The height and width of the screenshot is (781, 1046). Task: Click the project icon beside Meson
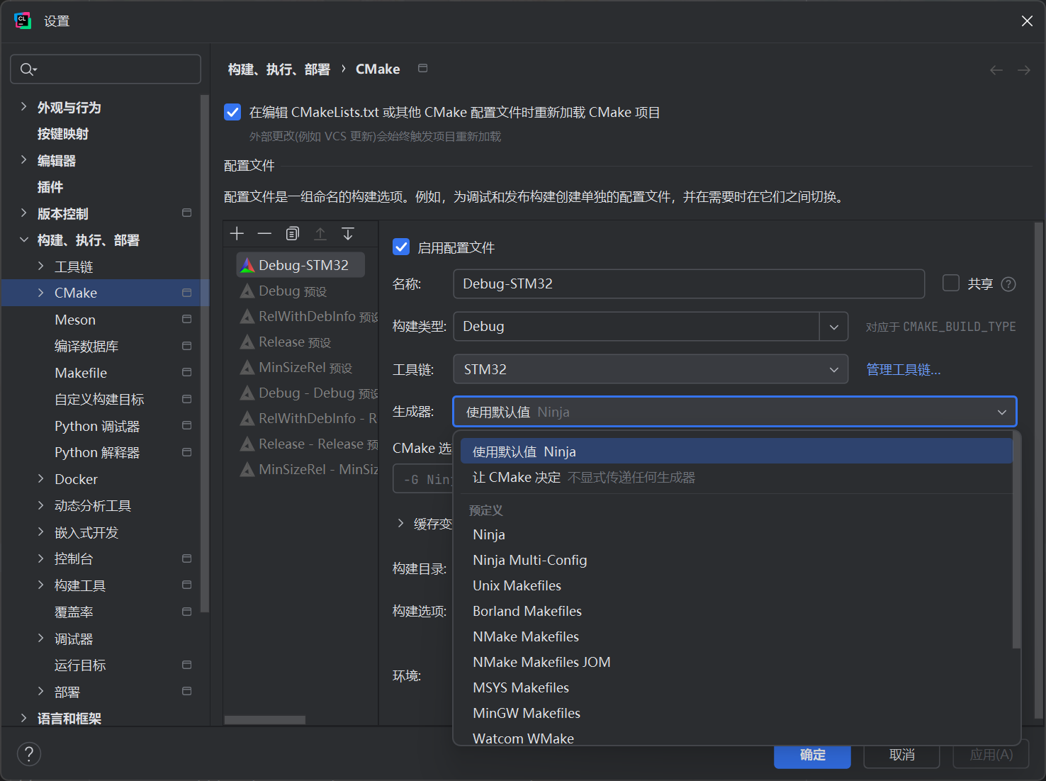(187, 319)
